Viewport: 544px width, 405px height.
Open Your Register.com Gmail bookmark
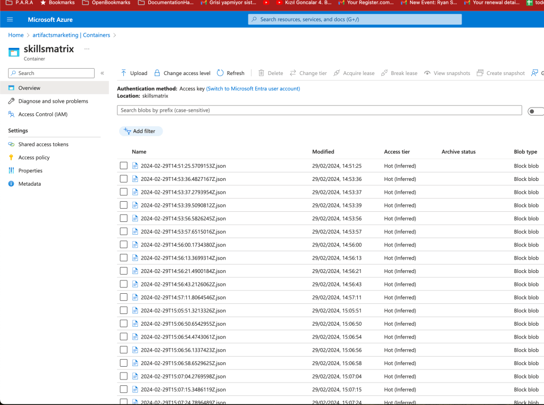pos(366,3)
